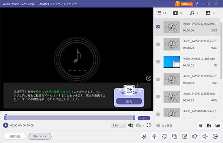Open the compress file tool icon
The height and width of the screenshot is (143, 223).
(x=154, y=136)
